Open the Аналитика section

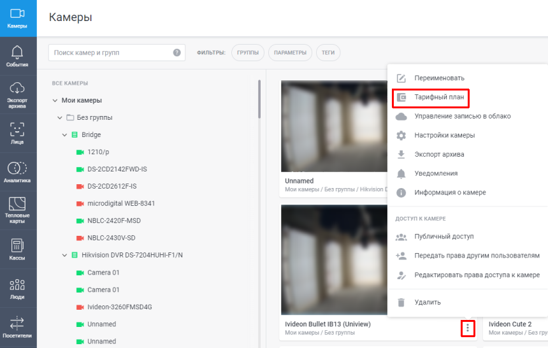[17, 172]
